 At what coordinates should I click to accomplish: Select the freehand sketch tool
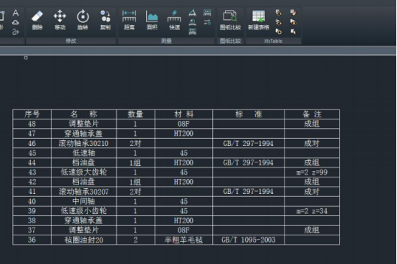16,32
